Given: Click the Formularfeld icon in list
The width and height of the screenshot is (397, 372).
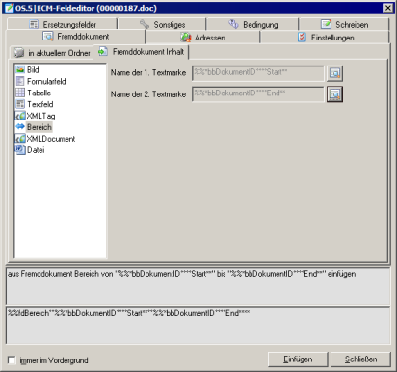Looking at the screenshot, I should pos(20,81).
